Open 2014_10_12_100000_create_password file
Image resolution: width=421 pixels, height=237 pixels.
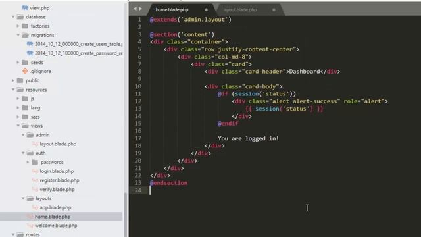click(x=79, y=53)
